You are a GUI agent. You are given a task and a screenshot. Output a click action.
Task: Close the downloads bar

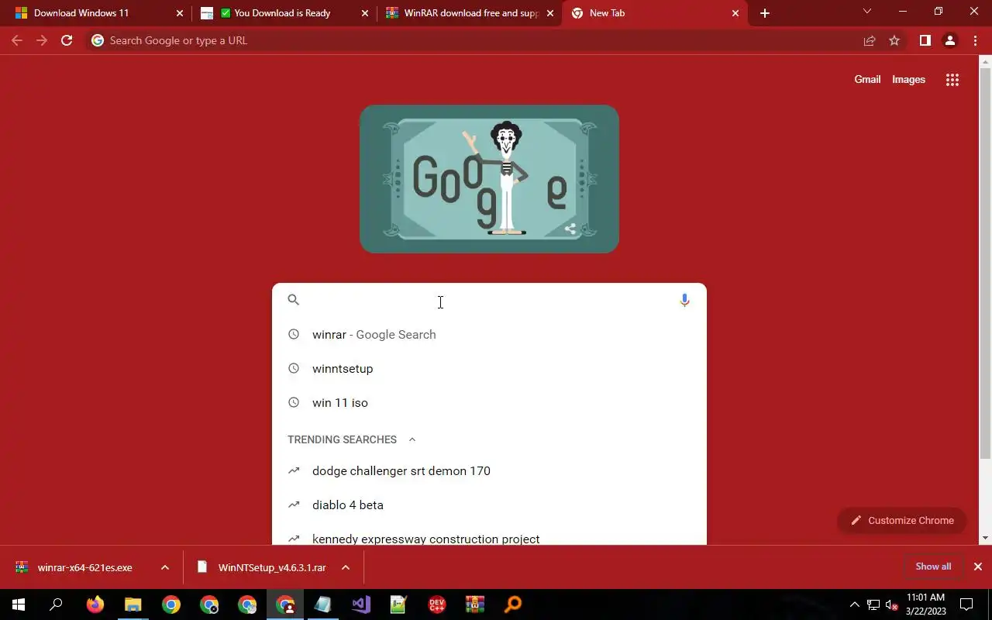click(978, 567)
